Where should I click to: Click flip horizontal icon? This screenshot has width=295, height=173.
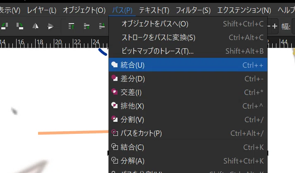[x=35, y=26]
